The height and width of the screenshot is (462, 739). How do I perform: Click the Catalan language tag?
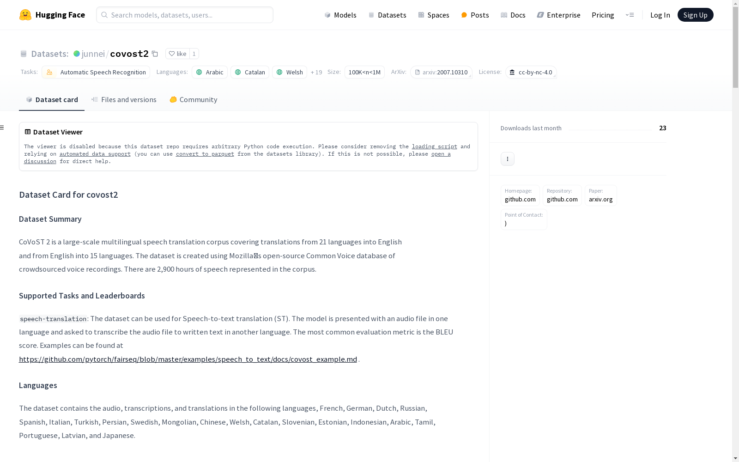pyautogui.click(x=250, y=72)
